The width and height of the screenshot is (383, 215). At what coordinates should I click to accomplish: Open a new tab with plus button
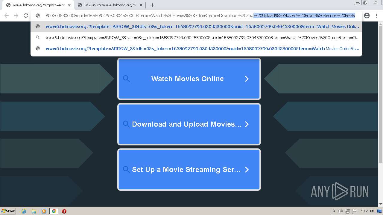[x=152, y=5]
